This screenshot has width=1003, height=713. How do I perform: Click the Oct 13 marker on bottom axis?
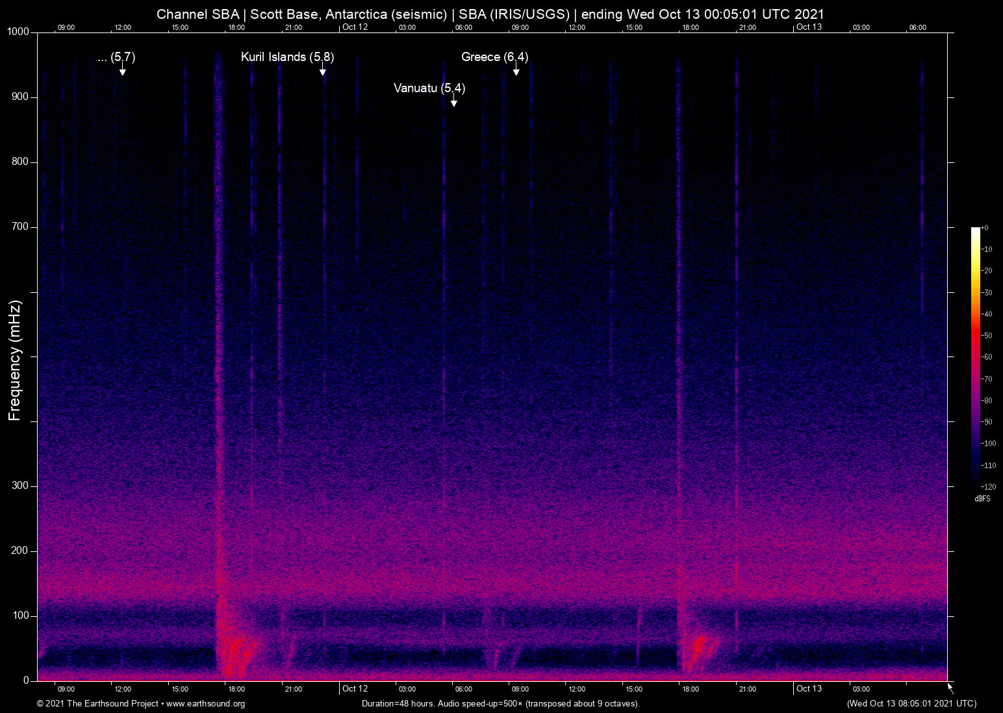[809, 688]
